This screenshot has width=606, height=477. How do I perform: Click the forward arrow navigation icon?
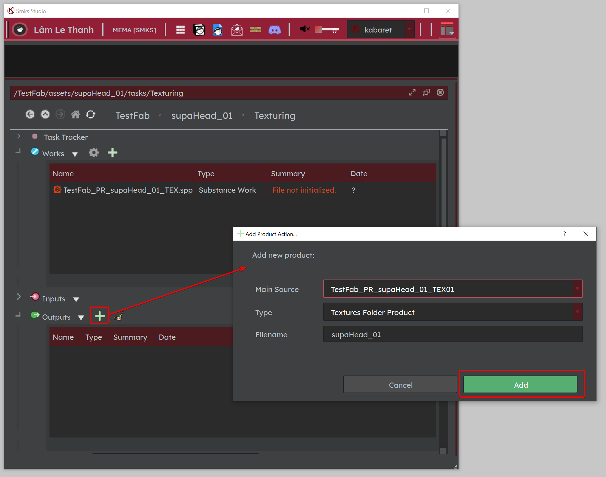[x=60, y=115]
